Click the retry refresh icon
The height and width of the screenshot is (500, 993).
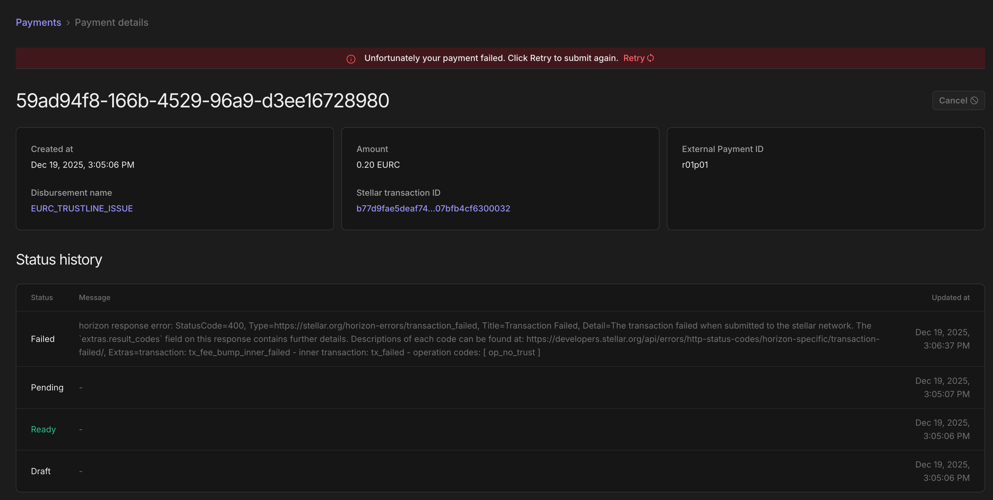tap(651, 58)
